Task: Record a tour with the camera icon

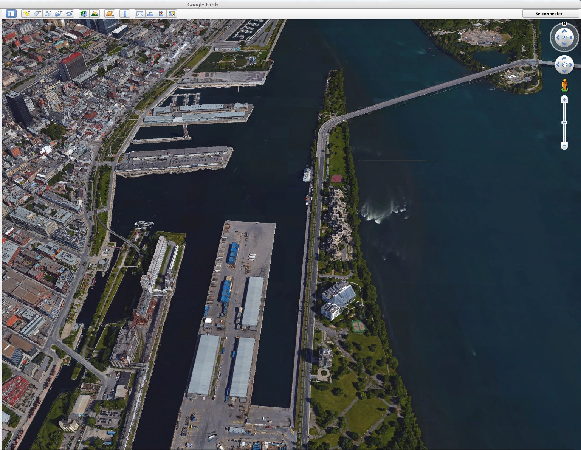Action: point(69,14)
